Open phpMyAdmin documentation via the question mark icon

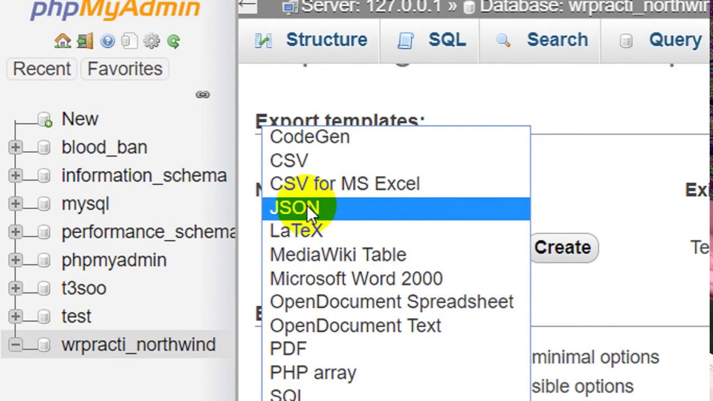pyautogui.click(x=107, y=41)
